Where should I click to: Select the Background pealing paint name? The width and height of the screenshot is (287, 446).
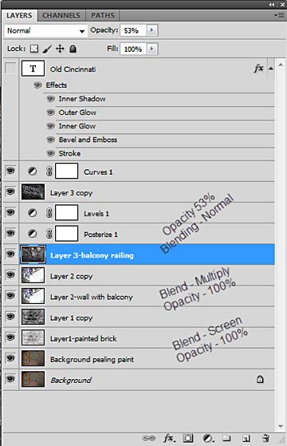point(92,360)
